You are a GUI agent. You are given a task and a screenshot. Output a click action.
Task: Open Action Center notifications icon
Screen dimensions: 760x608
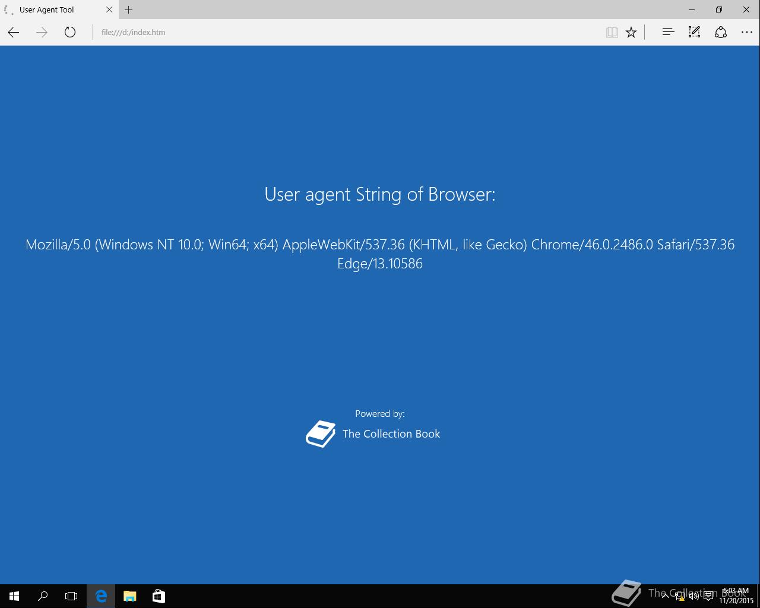click(x=708, y=596)
